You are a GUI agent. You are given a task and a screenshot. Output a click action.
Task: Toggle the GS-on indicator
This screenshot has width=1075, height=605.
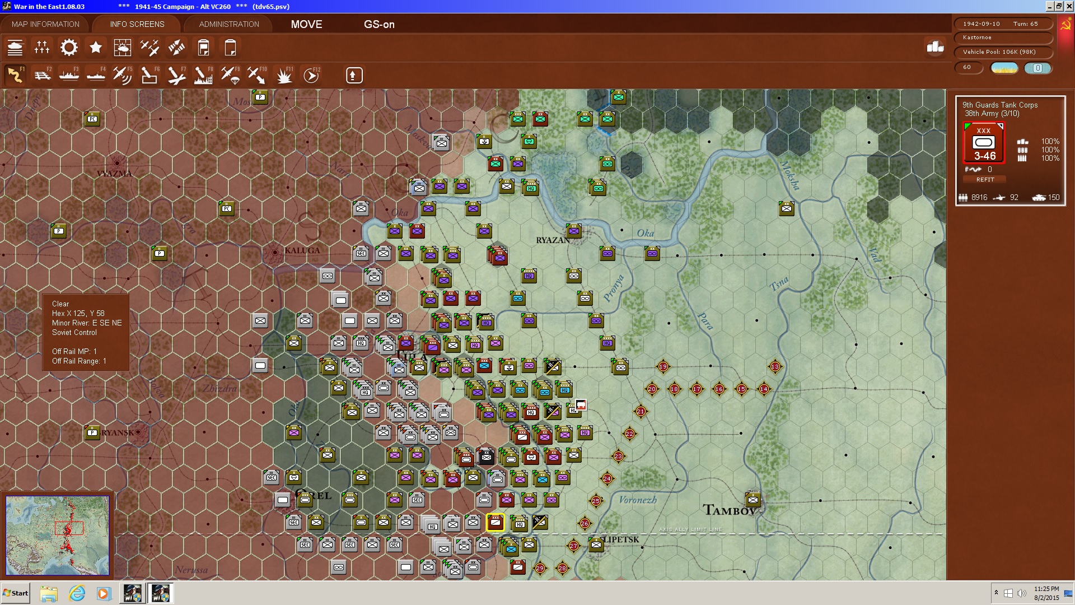pos(379,24)
